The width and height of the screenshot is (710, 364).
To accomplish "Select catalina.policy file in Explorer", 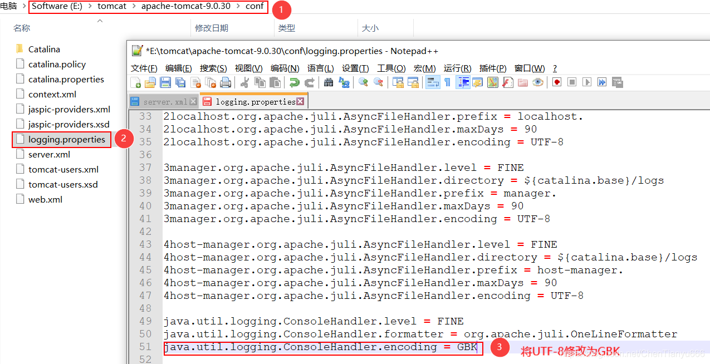I will tap(57, 64).
